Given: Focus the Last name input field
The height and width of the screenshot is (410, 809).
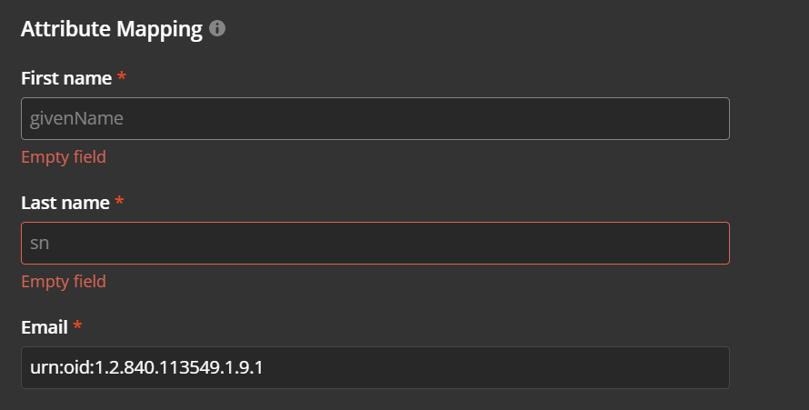Looking at the screenshot, I should tap(375, 243).
